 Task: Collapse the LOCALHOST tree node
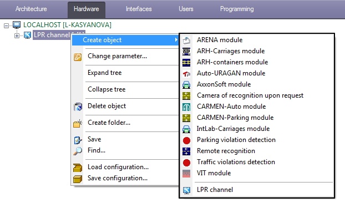point(6,25)
